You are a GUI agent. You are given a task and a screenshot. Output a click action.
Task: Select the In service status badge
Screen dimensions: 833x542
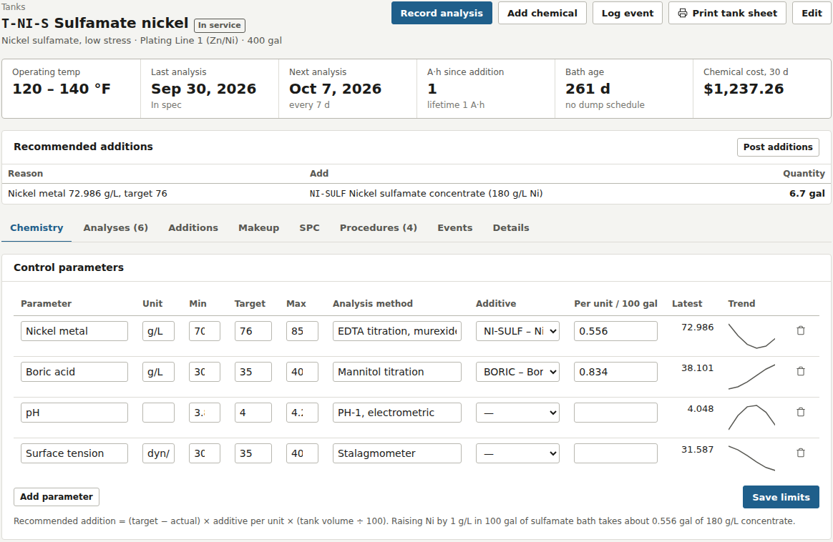pos(220,25)
